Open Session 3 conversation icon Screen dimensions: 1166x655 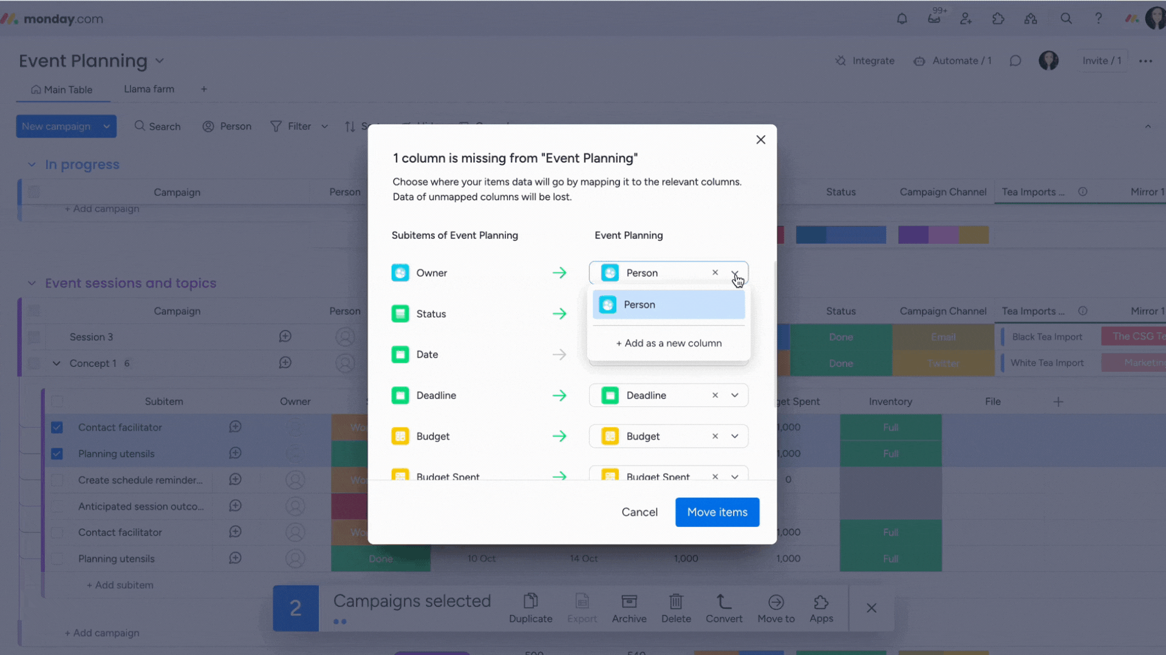coord(285,337)
